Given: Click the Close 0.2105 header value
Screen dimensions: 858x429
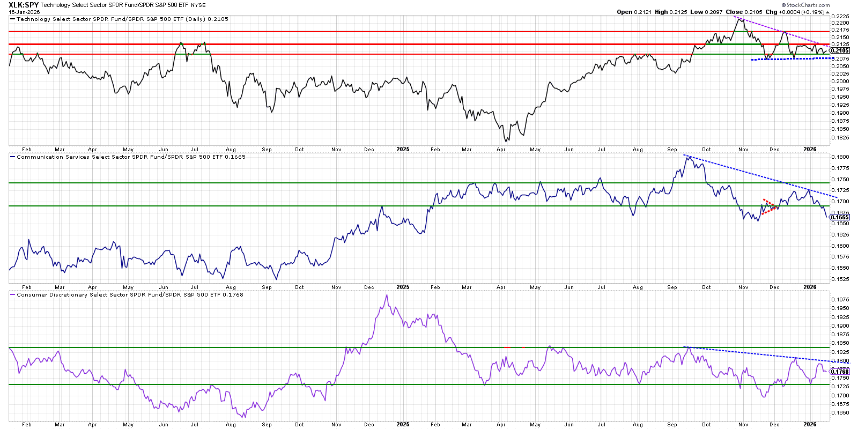Looking at the screenshot, I should click(x=744, y=12).
